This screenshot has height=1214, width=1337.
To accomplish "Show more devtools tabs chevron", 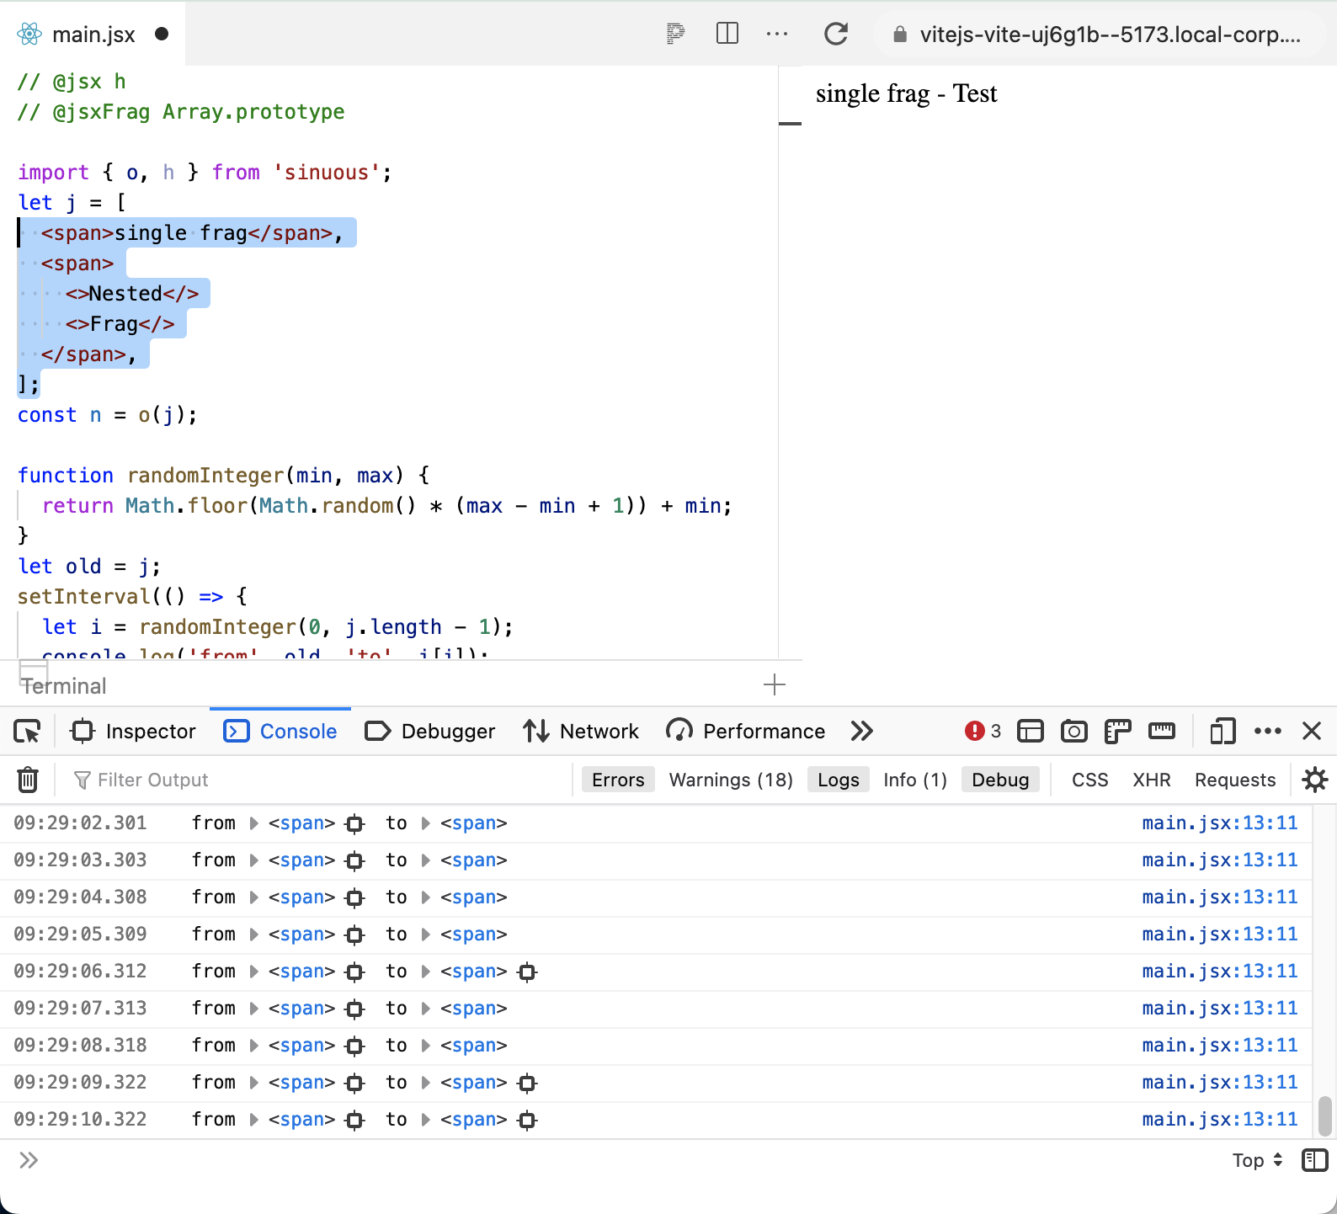I will (862, 731).
